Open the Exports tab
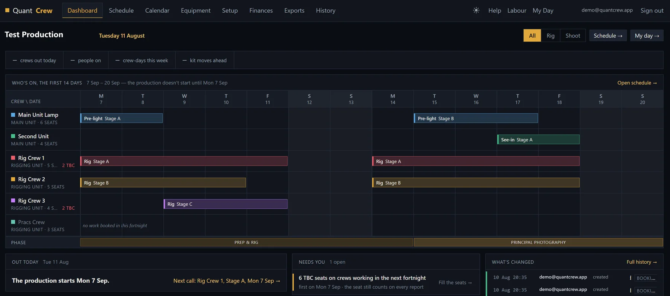The image size is (670, 296). [294, 10]
